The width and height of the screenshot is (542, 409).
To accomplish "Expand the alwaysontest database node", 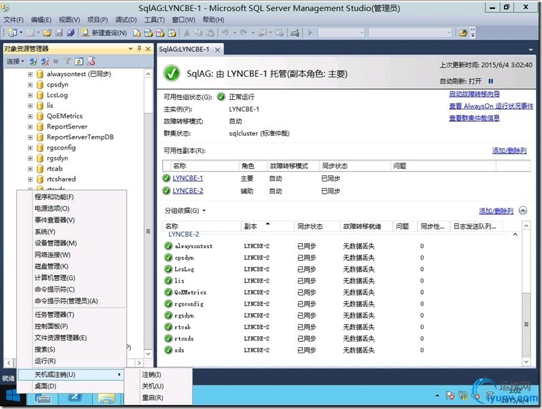I will pos(30,74).
